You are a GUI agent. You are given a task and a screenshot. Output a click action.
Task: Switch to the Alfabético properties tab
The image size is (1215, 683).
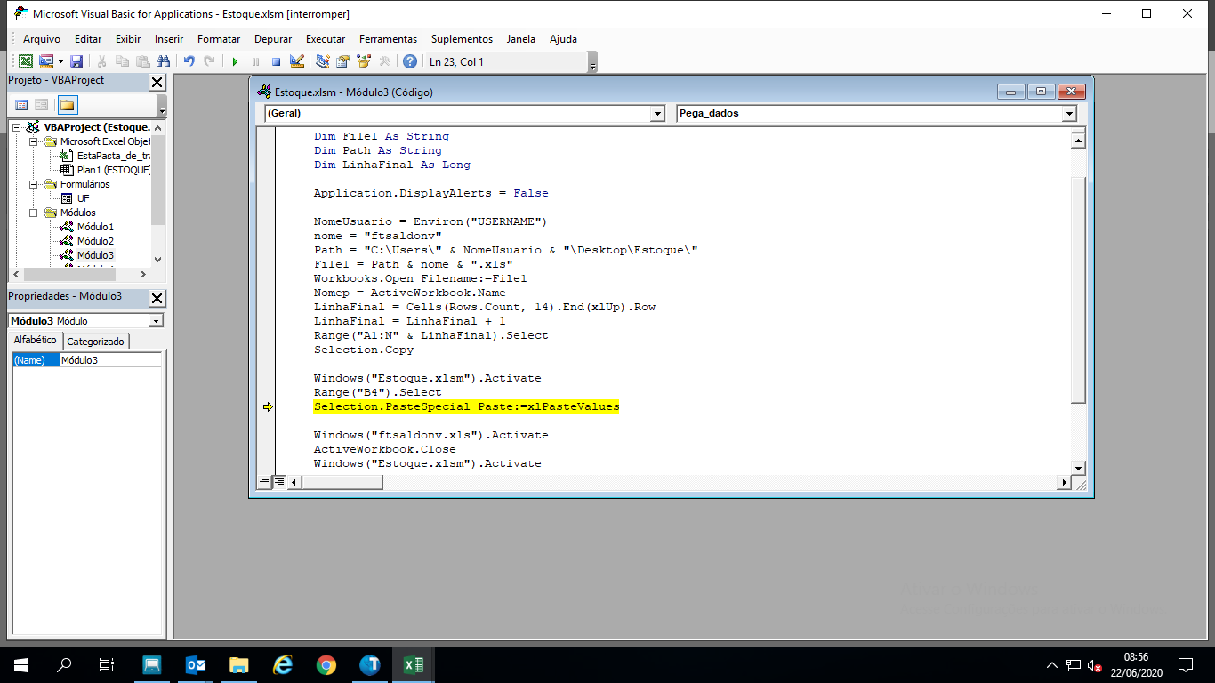(x=35, y=341)
